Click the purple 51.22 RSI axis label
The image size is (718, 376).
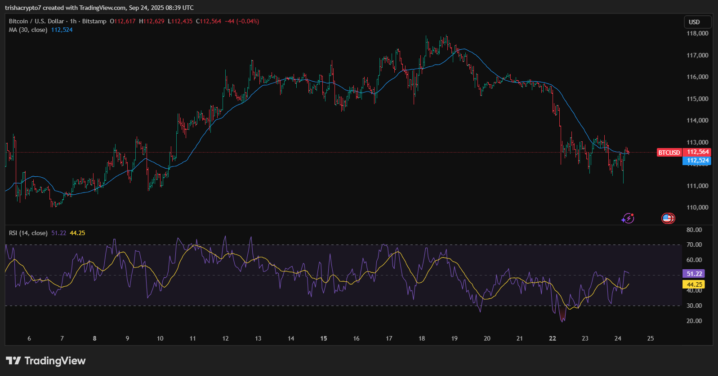pos(694,274)
